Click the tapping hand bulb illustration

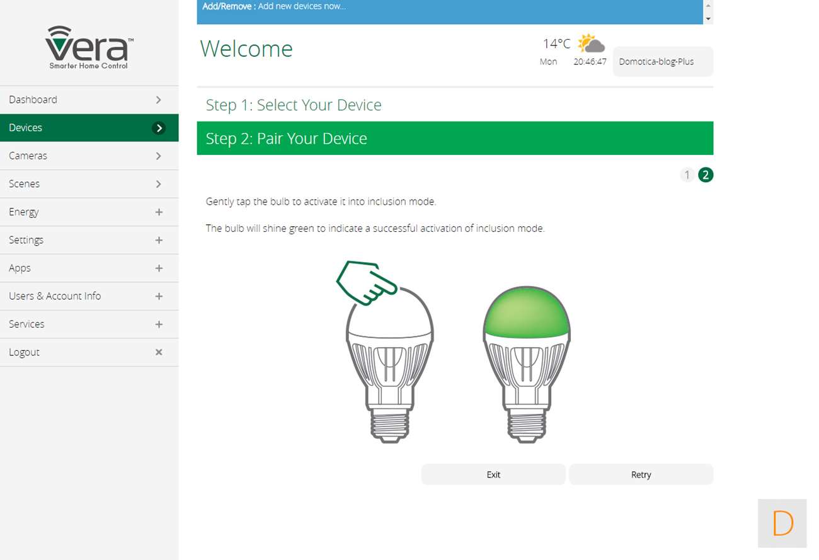pos(387,353)
